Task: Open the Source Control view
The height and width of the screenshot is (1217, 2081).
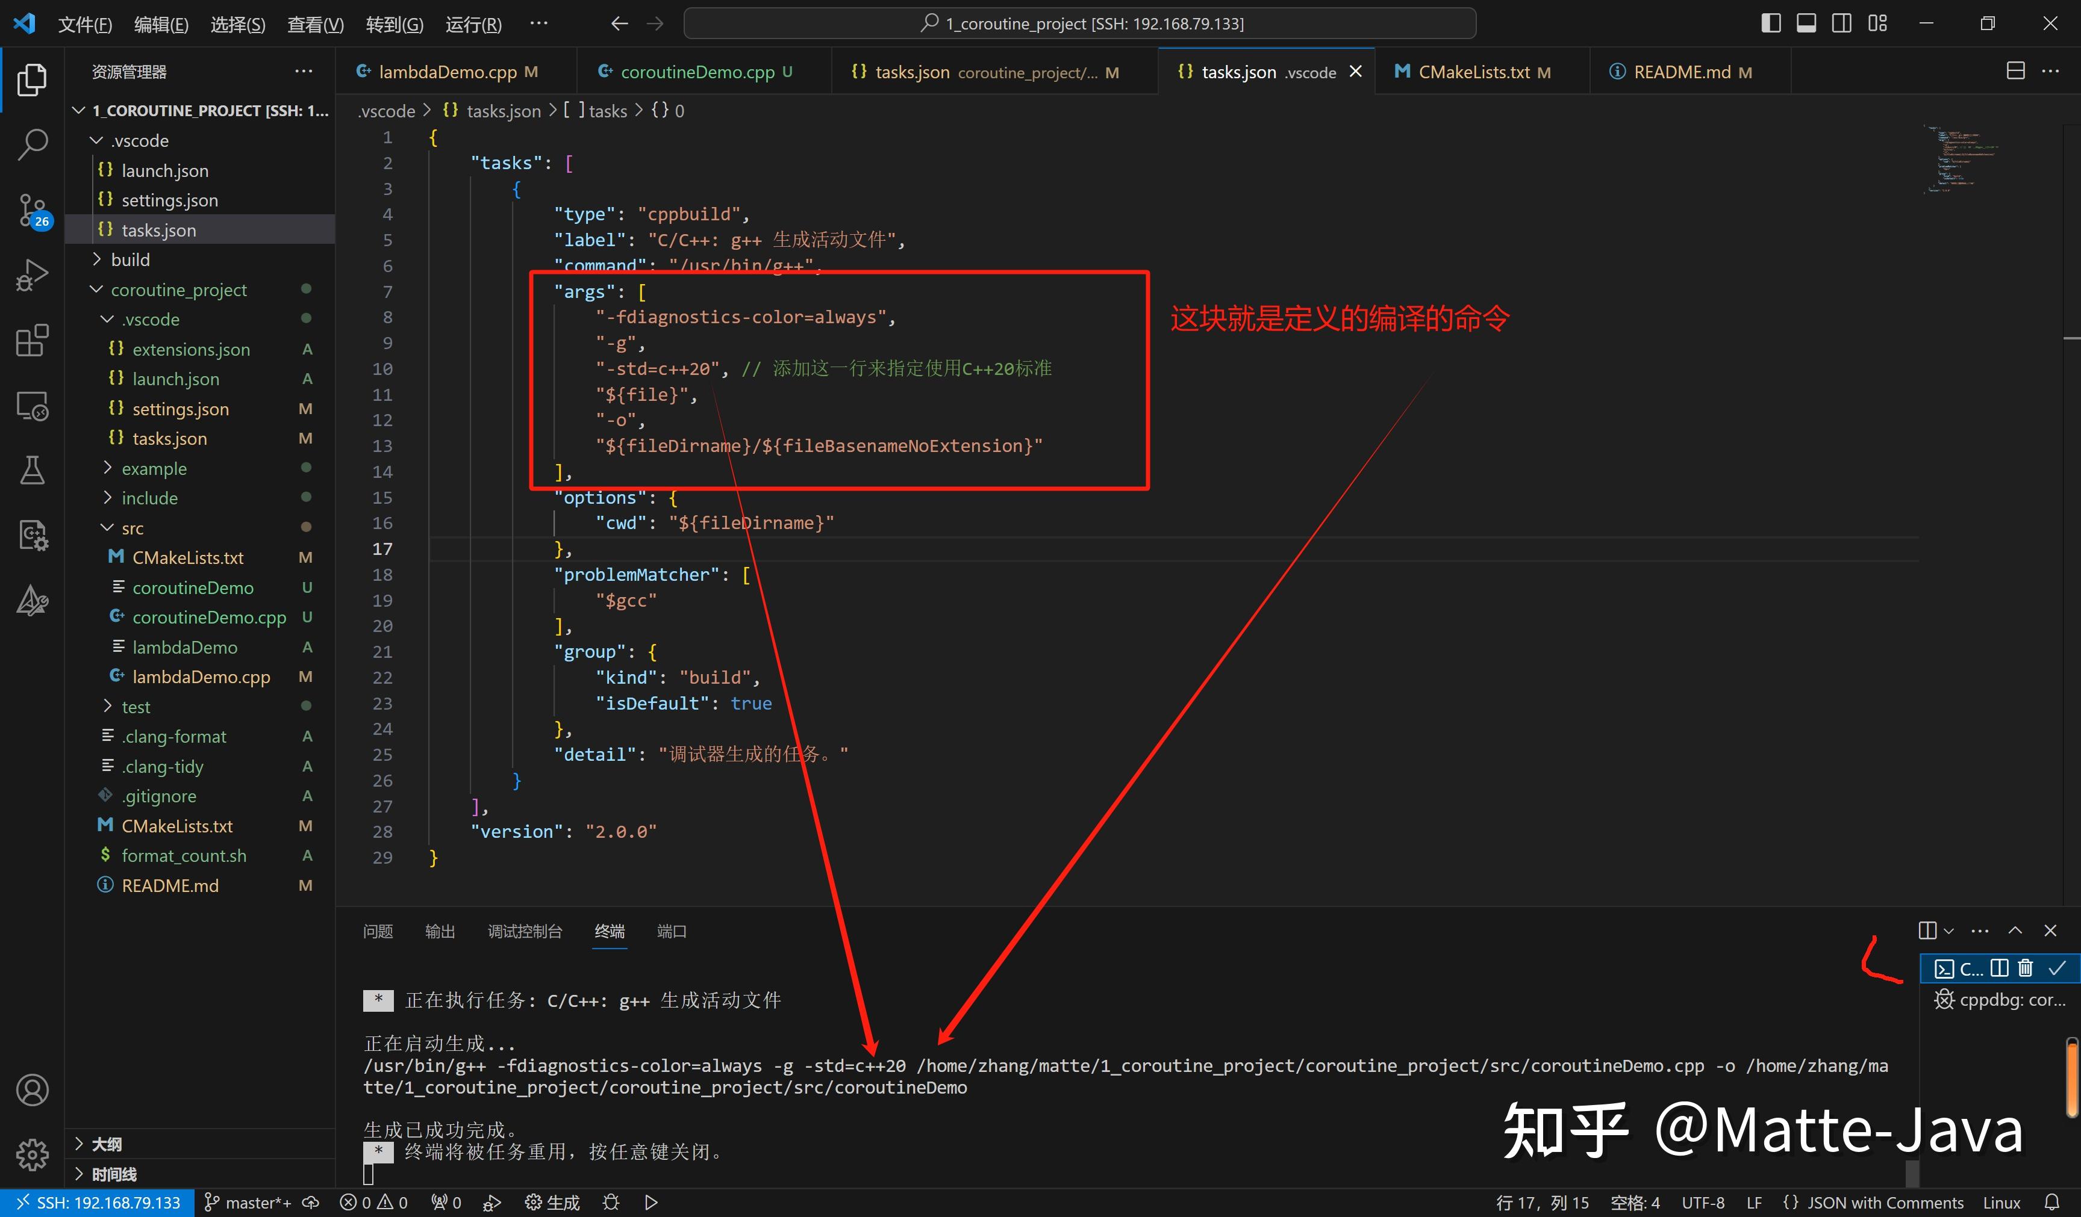Action: [33, 211]
